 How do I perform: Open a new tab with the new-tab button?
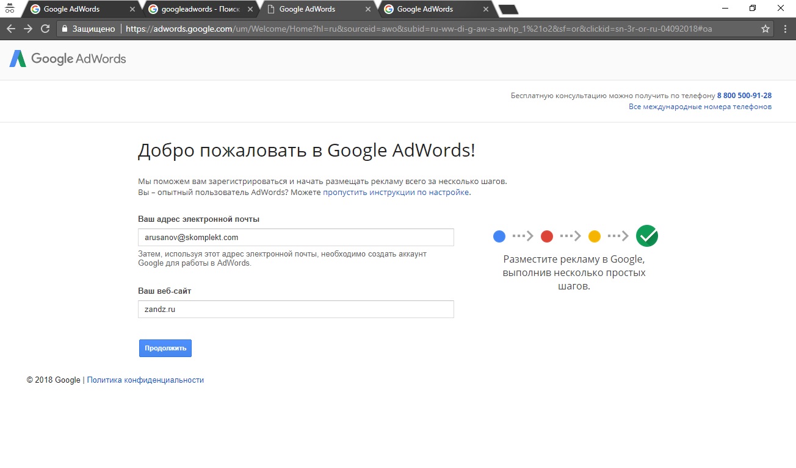point(508,9)
